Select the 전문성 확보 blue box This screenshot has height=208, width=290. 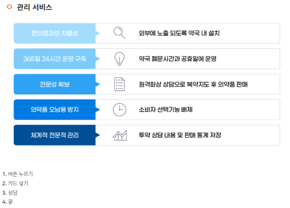coord(55,84)
